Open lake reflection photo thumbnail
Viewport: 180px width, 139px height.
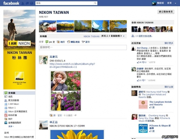(65, 26)
